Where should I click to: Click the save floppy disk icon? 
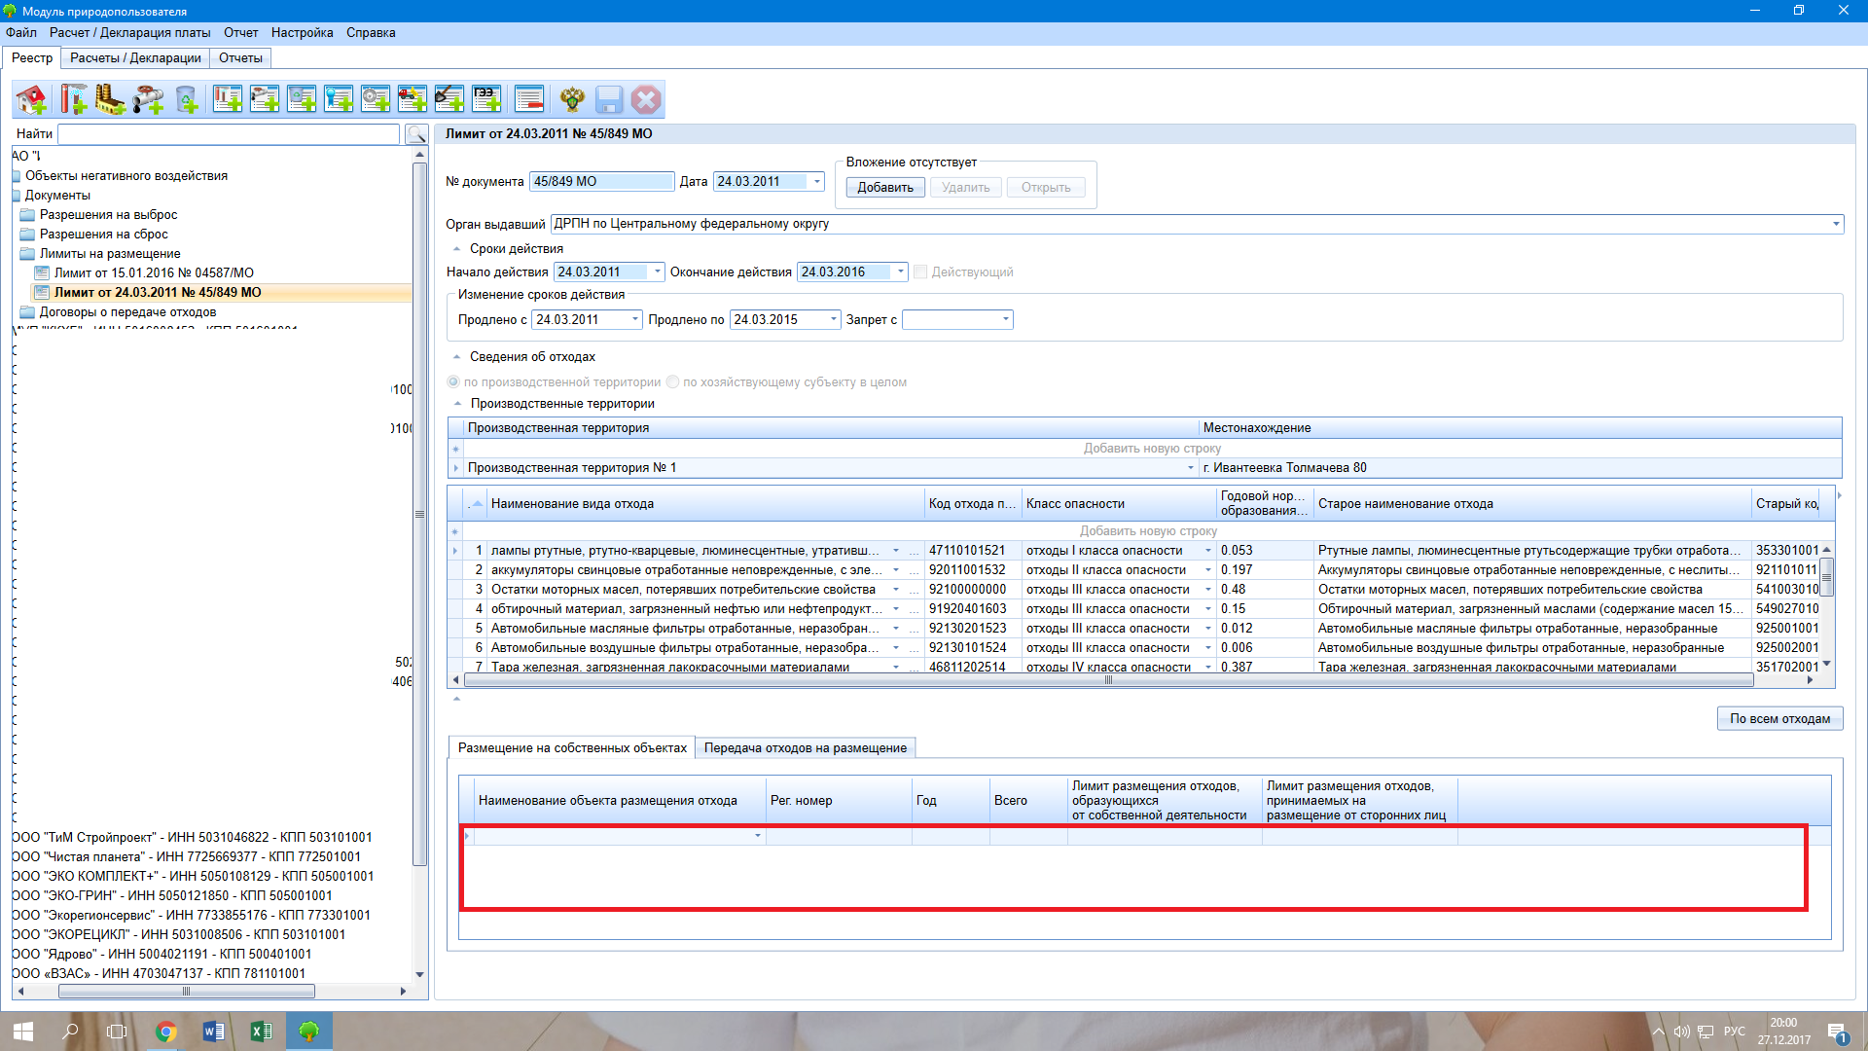(x=609, y=99)
